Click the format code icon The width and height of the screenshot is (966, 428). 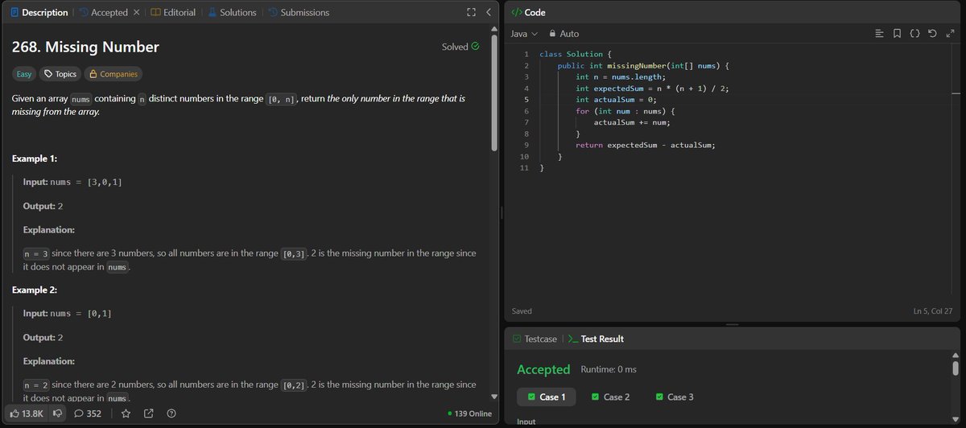879,34
